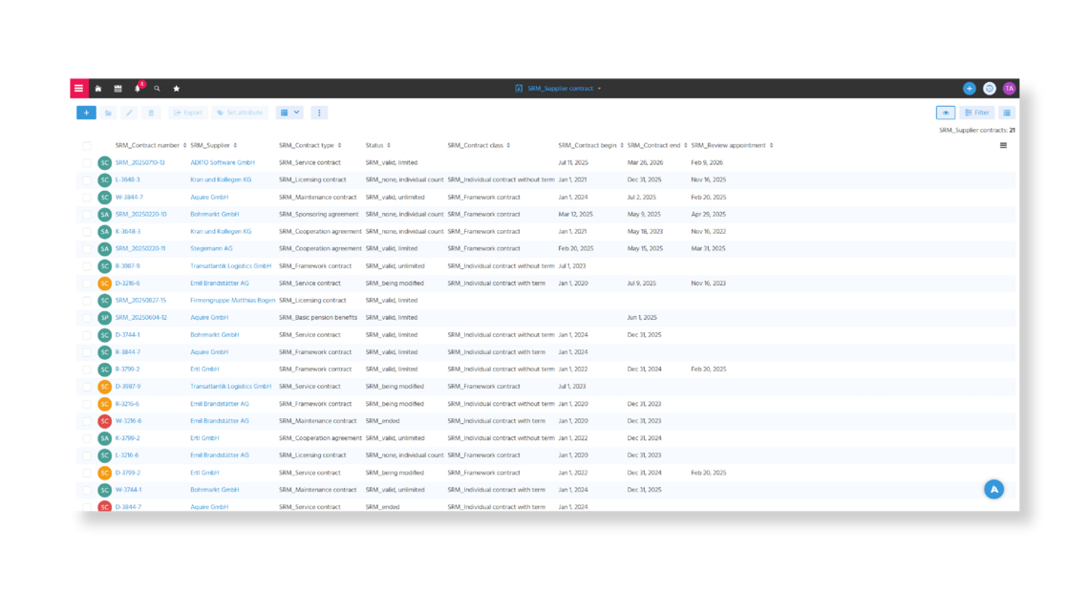The height and width of the screenshot is (591, 1089).
Task: Click the favorites star icon
Action: 176,87
